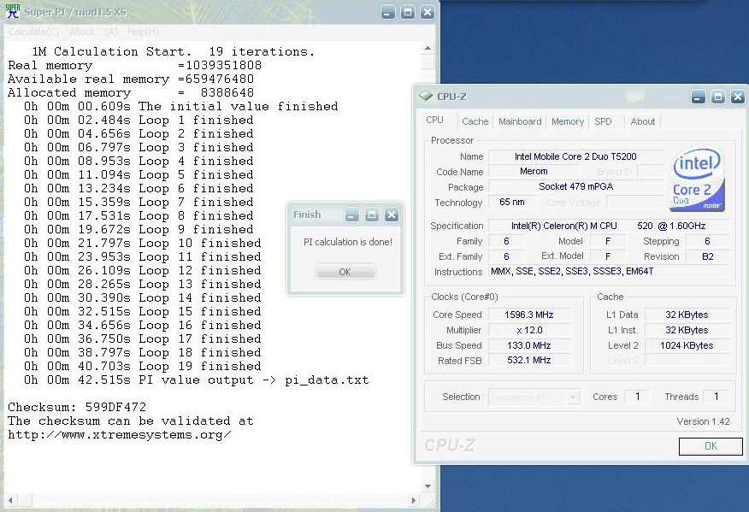Click the Super PI horizontal scrollbar left arrow
The height and width of the screenshot is (512, 749).
(x=10, y=501)
